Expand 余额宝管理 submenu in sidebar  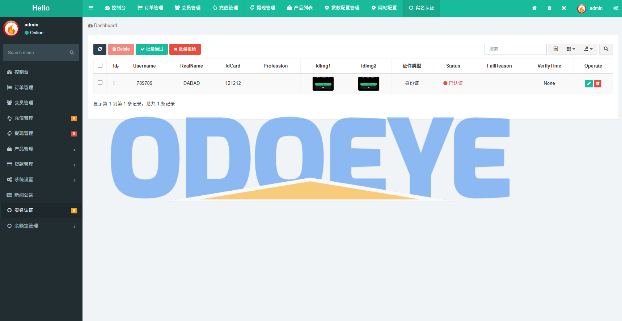[x=41, y=226]
